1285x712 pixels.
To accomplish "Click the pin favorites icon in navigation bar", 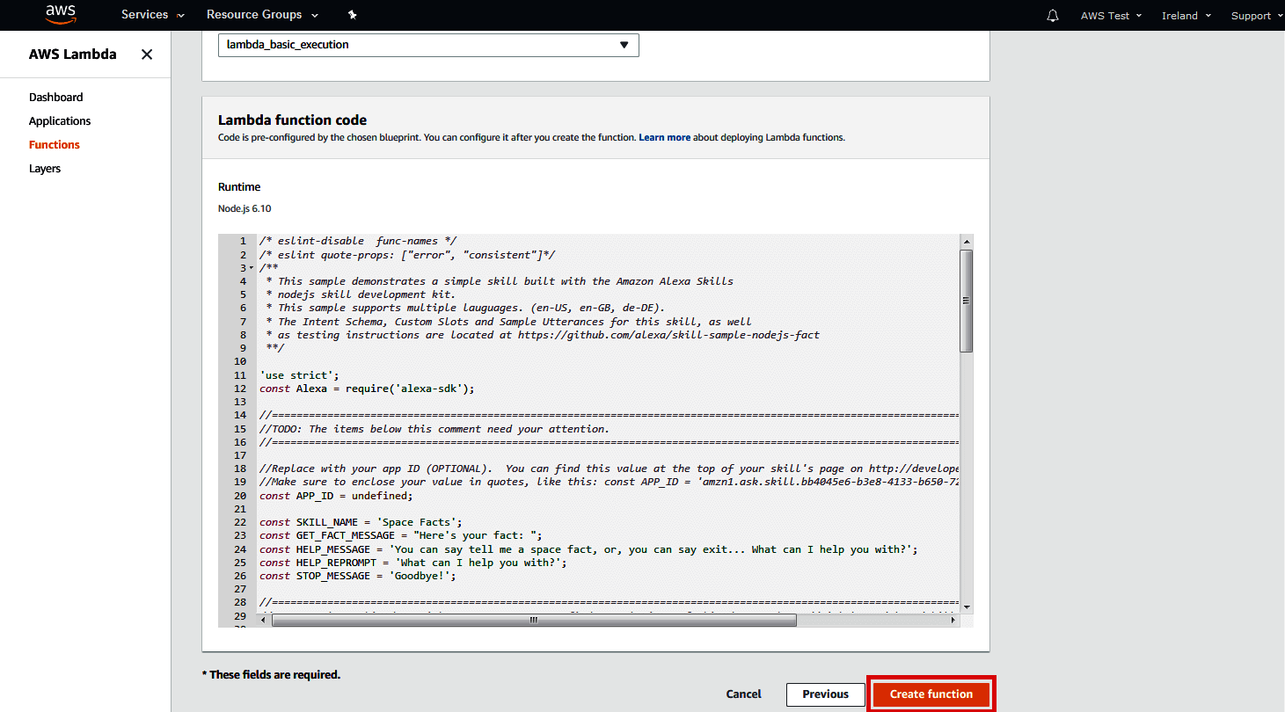I will click(x=351, y=15).
